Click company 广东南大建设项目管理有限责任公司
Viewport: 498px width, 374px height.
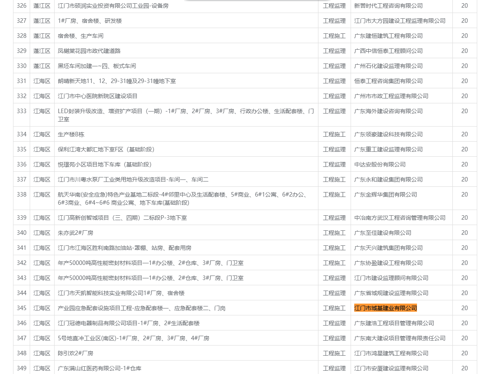coord(400,338)
